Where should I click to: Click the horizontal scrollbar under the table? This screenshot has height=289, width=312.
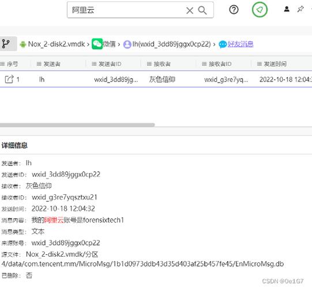pyautogui.click(x=77, y=125)
